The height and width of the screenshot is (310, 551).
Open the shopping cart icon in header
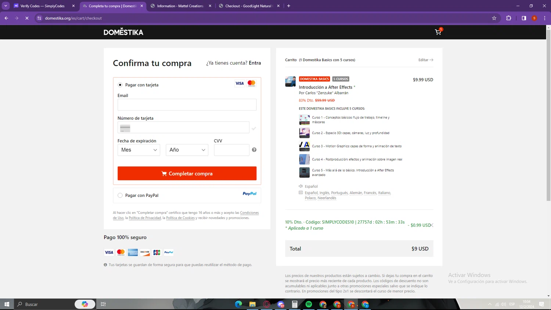pos(438,32)
